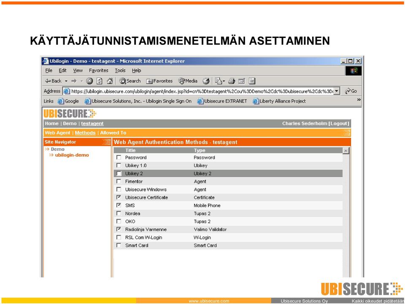Open the Search toolbar button
405x304 pixels.
pyautogui.click(x=130, y=81)
